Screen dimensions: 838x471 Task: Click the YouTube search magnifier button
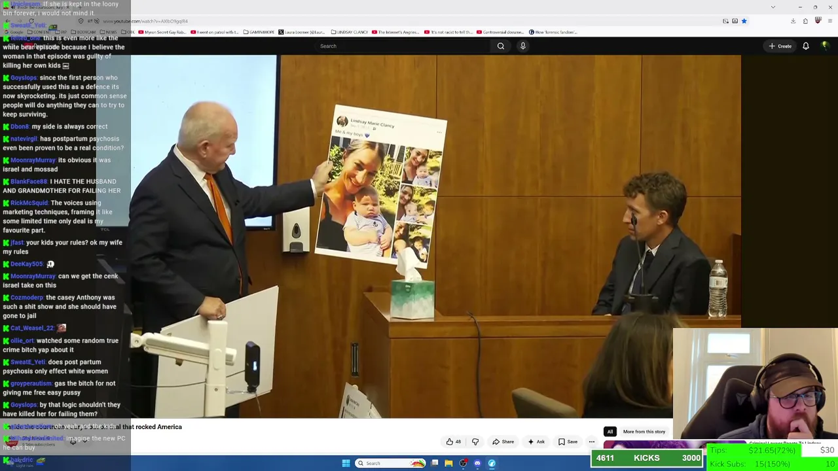(x=501, y=46)
